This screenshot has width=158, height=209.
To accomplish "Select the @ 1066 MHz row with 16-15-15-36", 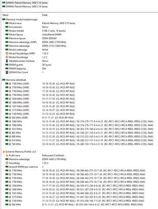I will 79,121.
